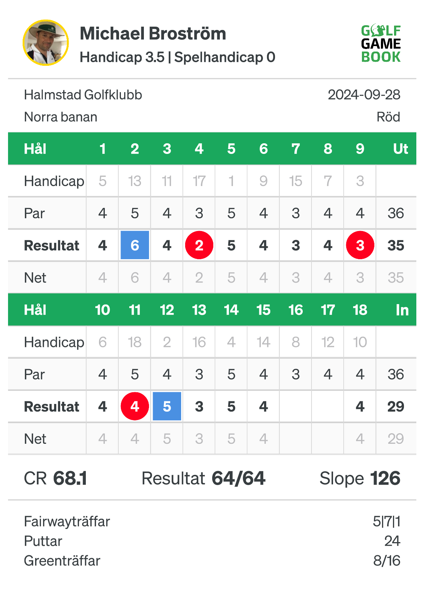Select the red eagle circle on hole 11
The image size is (424, 590).
pos(135,406)
